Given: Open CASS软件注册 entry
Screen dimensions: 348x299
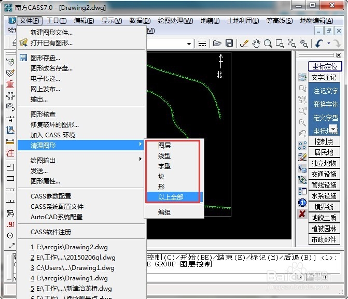Looking at the screenshot, I should click(x=81, y=232).
